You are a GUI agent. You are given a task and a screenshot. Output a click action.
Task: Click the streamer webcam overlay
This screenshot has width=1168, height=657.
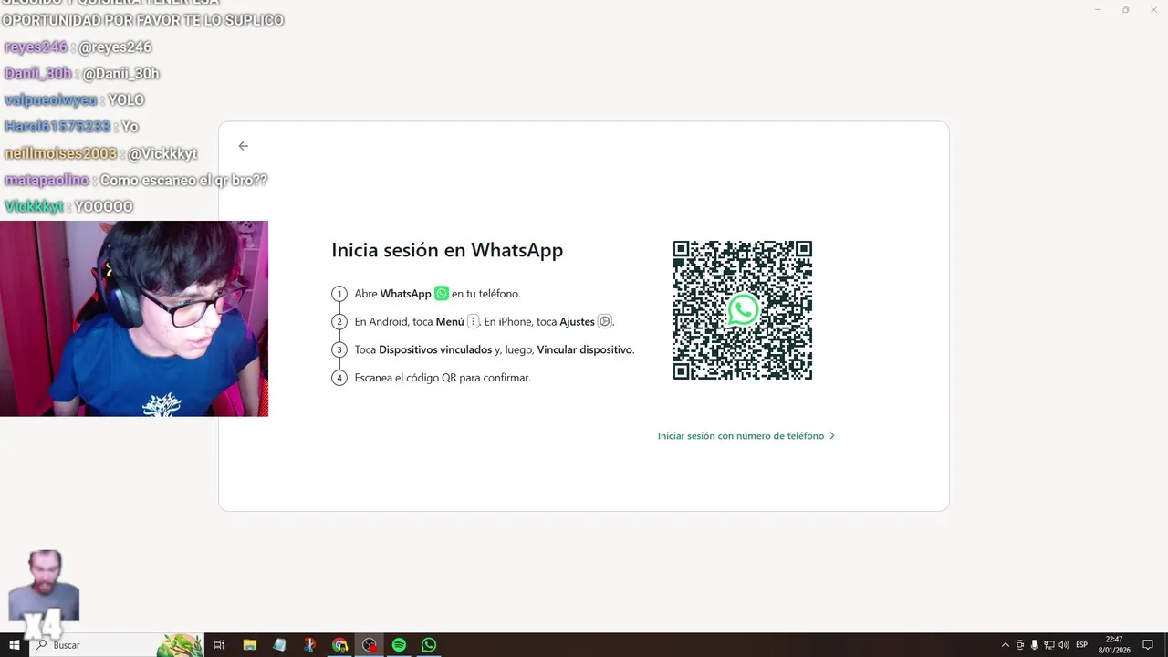pos(134,318)
